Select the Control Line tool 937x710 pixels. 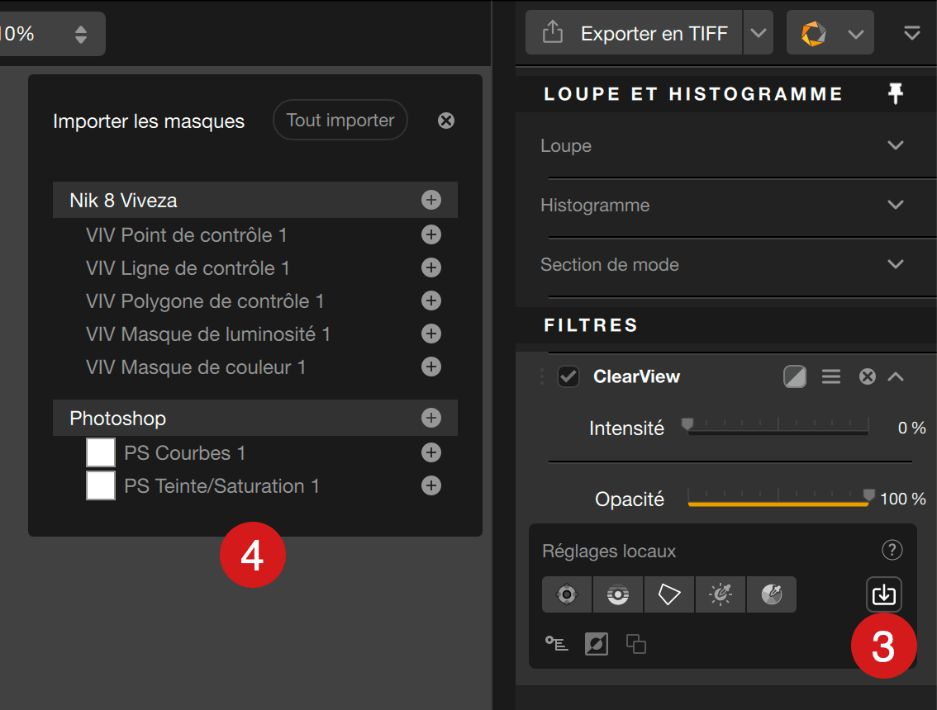tap(618, 594)
